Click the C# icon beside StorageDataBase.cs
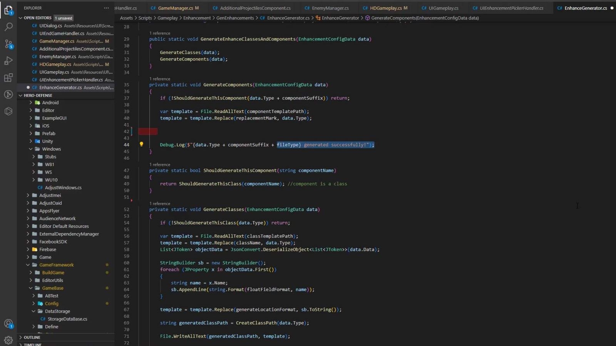This screenshot has height=346, width=616. pyautogui.click(x=43, y=319)
